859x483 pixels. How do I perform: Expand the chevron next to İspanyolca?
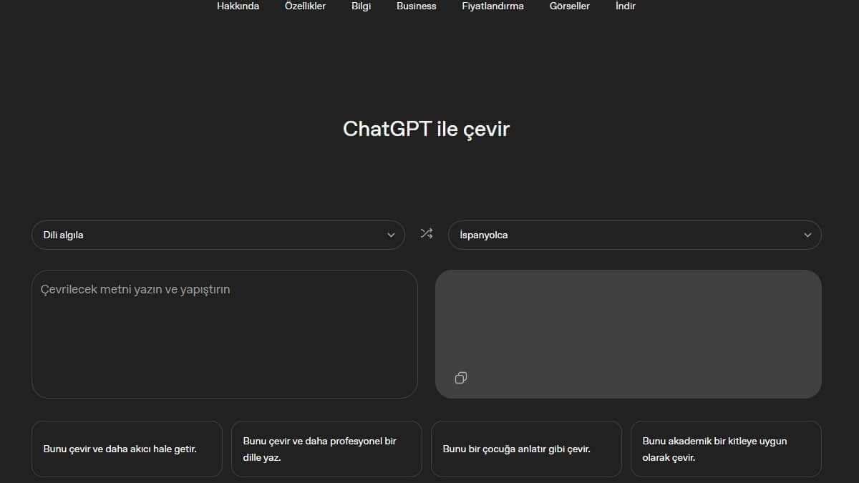[x=807, y=235]
